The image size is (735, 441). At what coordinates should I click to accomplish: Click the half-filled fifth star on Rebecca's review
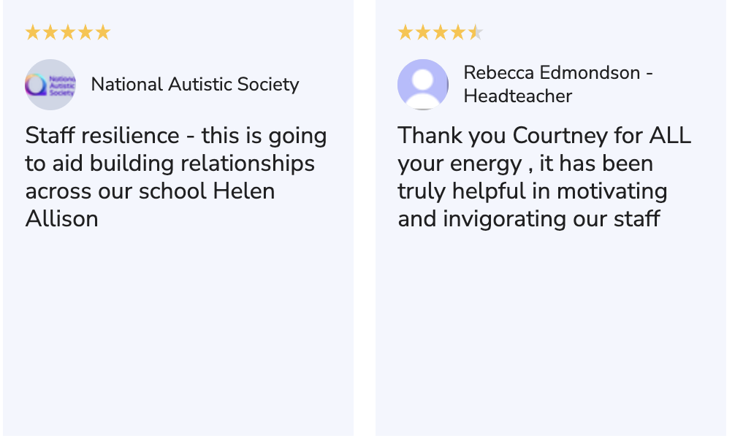[476, 32]
